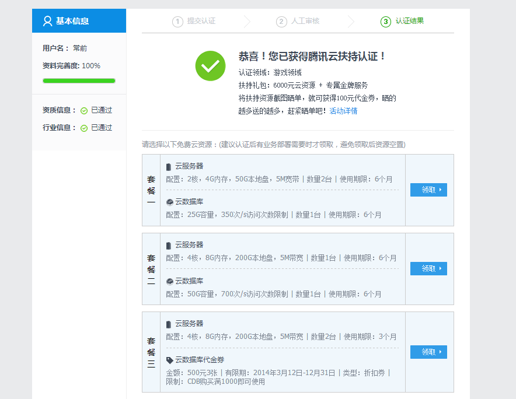516x399 pixels.
Task: Click the 恭喜！您已获得腾讯云扶持认证 heading
Action: 312,56
